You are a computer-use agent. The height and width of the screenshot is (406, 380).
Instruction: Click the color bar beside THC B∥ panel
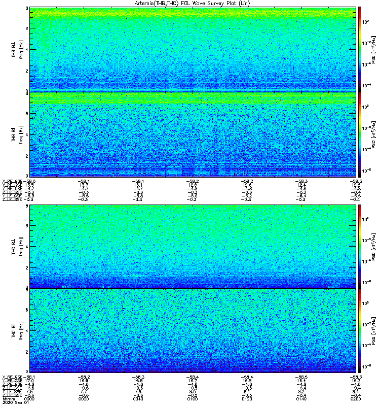pyautogui.click(x=359, y=331)
